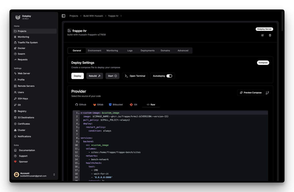Click the Docker icon in sidebar

(15, 48)
